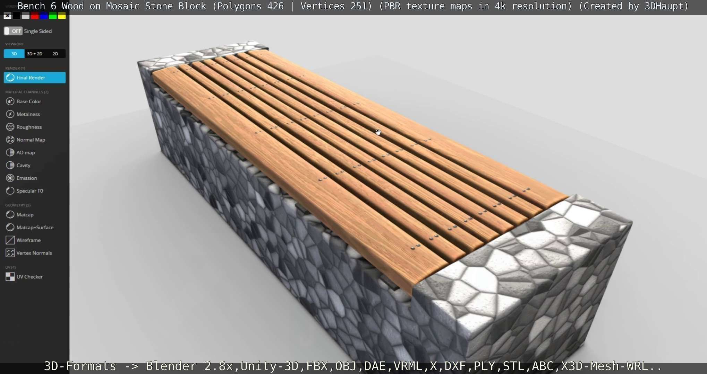The height and width of the screenshot is (374, 707).
Task: Click the Final Render sphere icon
Action: (x=10, y=78)
